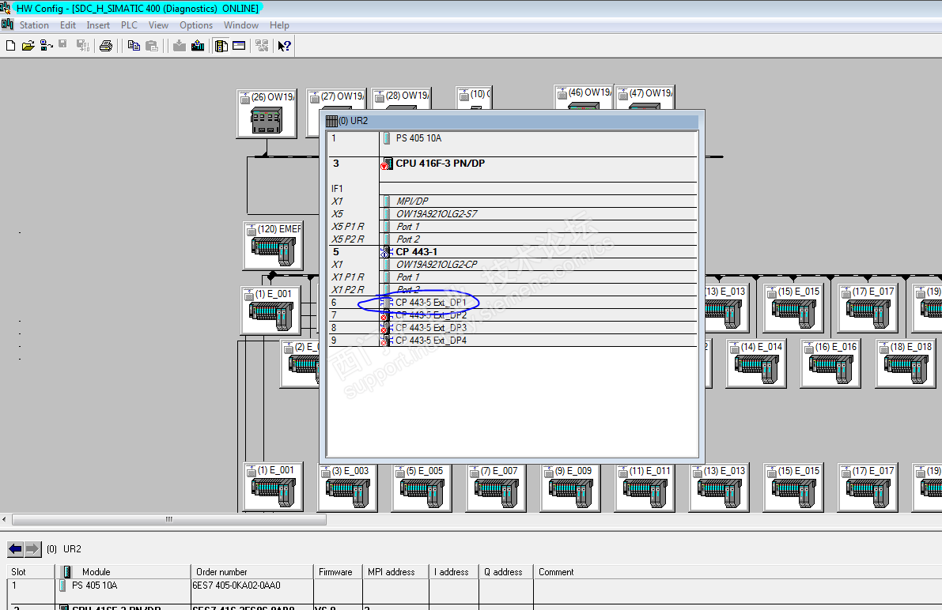Image resolution: width=942 pixels, height=610 pixels.
Task: Open the Help menu
Action: click(x=279, y=25)
